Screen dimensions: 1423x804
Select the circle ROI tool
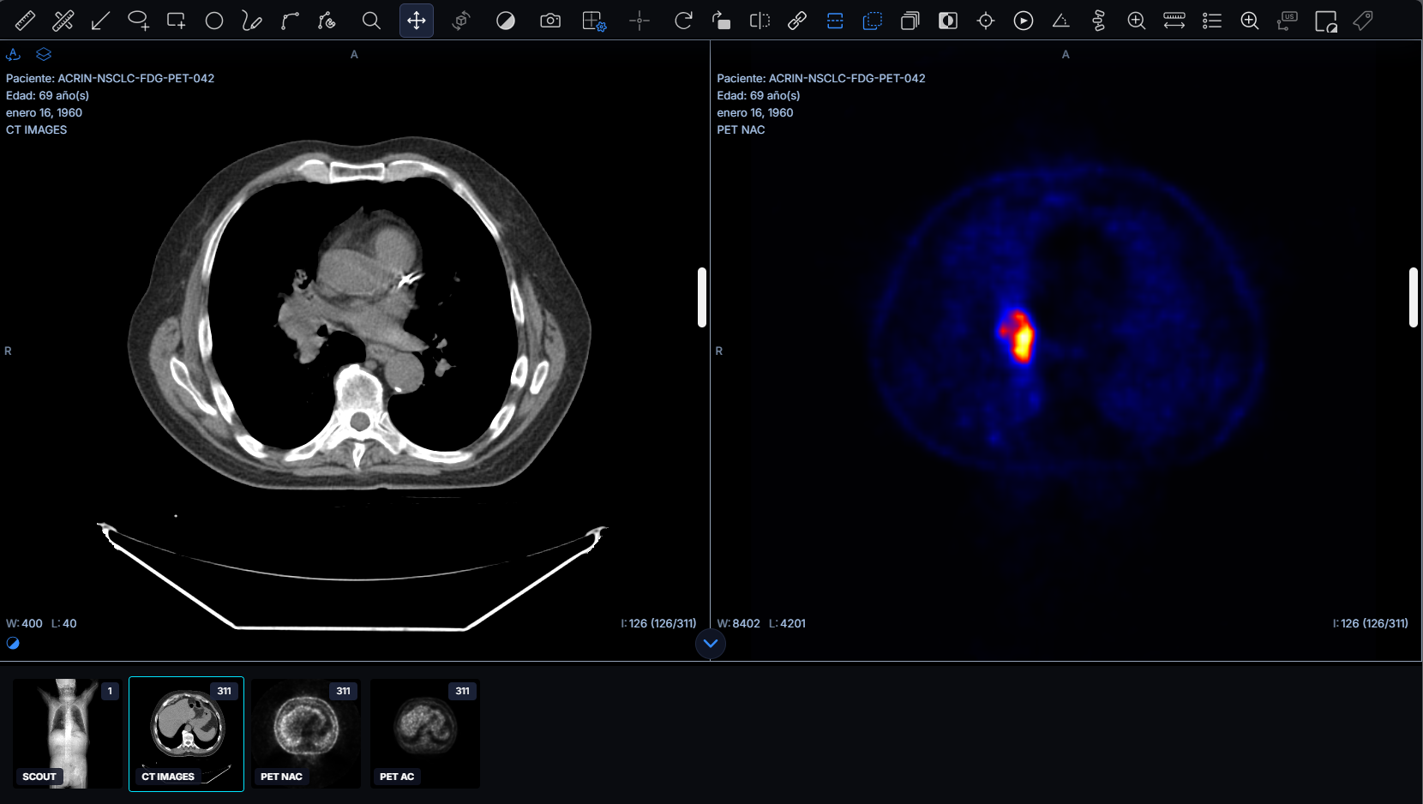pos(214,21)
